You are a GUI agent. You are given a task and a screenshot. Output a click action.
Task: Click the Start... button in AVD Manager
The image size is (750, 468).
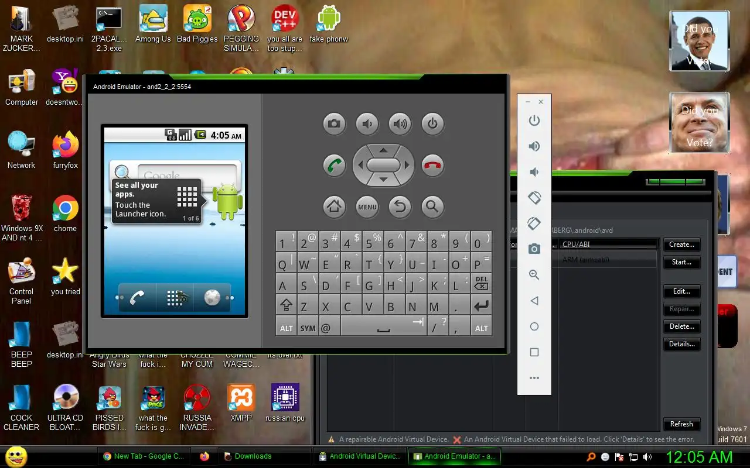click(681, 262)
